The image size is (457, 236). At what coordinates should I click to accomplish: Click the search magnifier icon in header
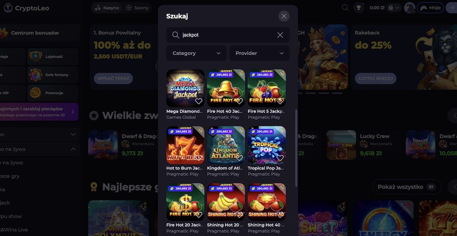click(345, 8)
